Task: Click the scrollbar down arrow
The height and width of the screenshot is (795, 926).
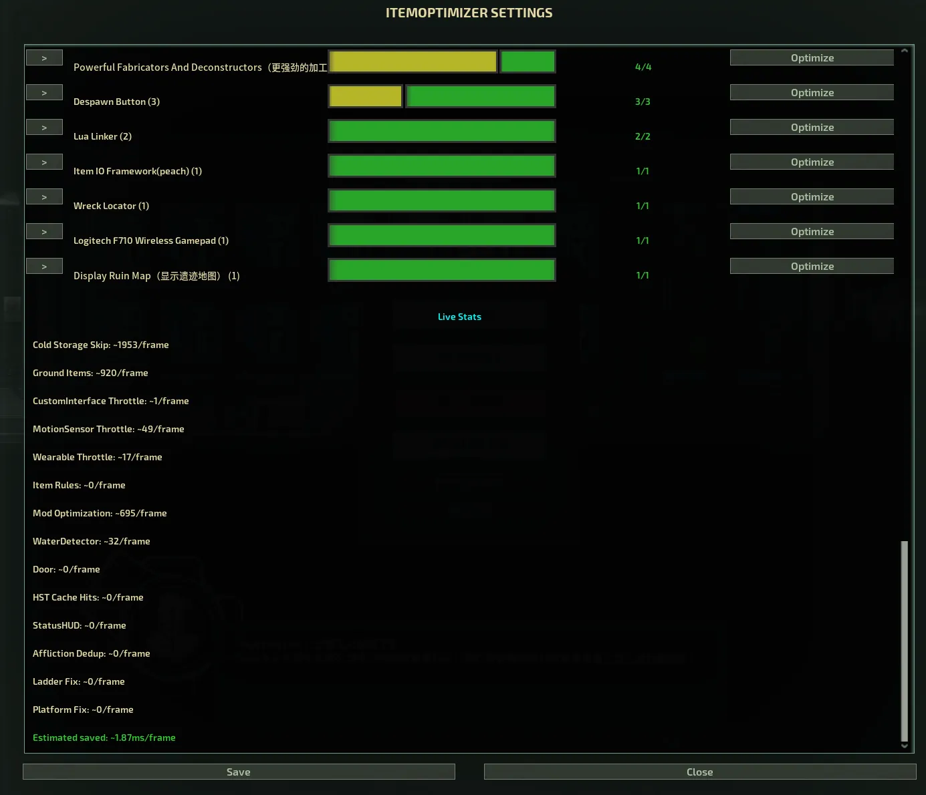Action: pyautogui.click(x=904, y=746)
